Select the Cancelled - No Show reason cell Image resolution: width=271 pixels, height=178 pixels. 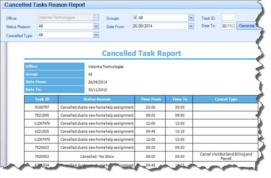click(97, 156)
